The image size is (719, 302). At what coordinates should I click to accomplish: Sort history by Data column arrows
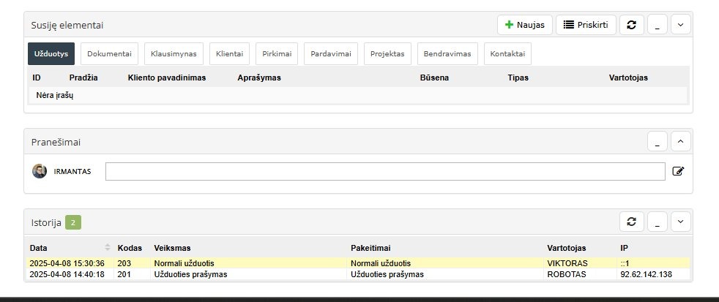[108, 248]
